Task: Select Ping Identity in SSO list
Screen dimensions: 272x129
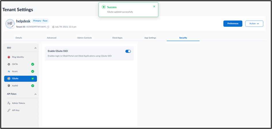Action: coord(20,57)
